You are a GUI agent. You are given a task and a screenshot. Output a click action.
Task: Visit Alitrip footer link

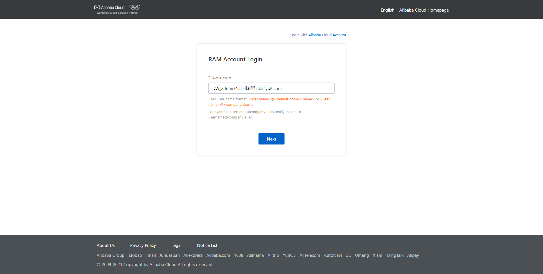tap(273, 255)
